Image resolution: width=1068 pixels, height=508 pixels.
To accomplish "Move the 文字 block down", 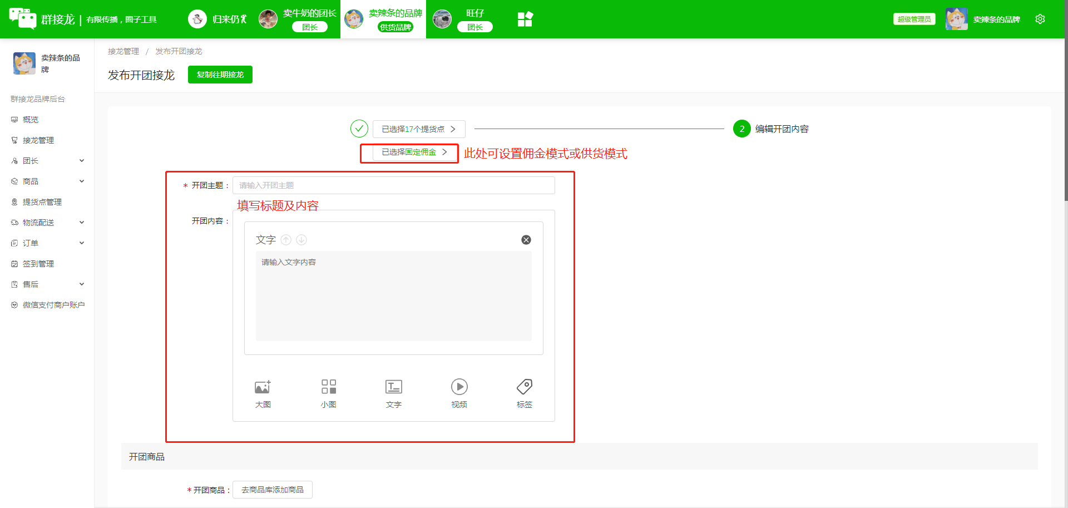I will point(301,240).
